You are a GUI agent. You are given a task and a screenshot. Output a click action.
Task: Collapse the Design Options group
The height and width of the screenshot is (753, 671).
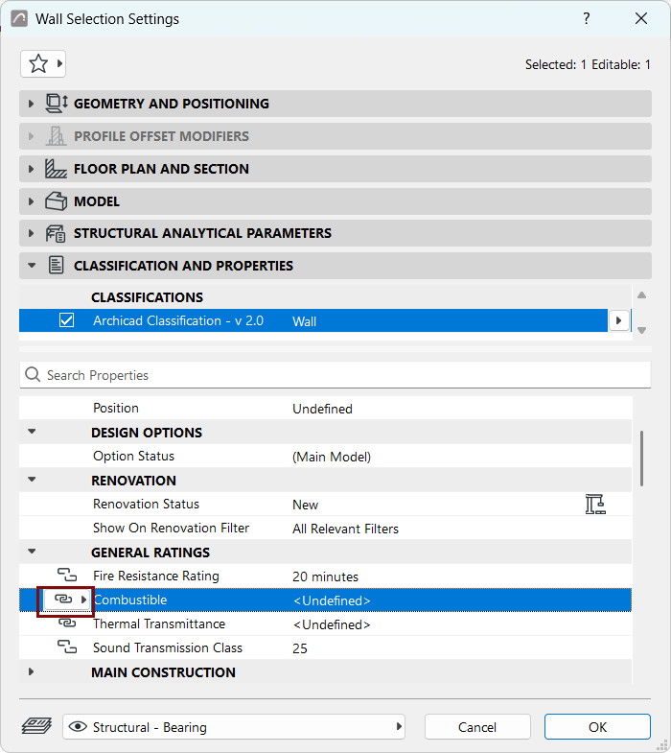(32, 432)
